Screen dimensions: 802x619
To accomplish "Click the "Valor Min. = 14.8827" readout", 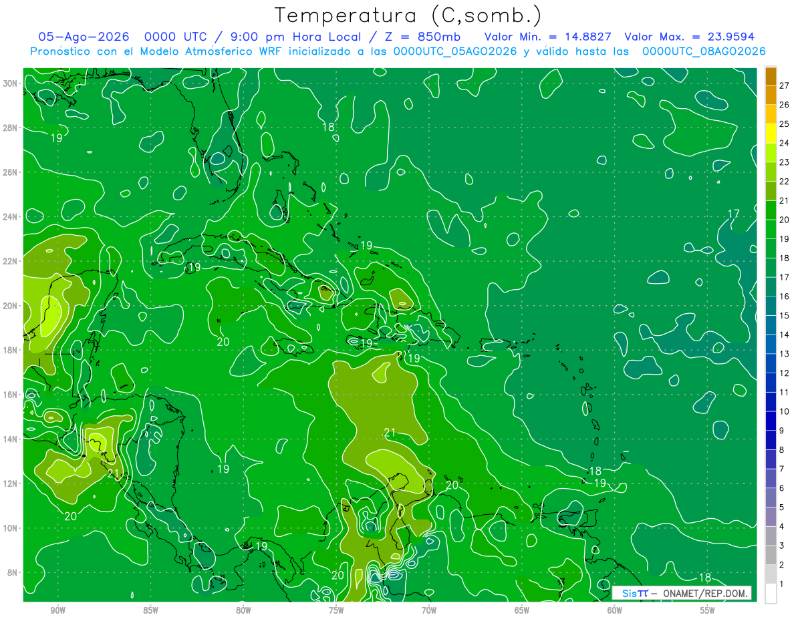I will tap(549, 37).
